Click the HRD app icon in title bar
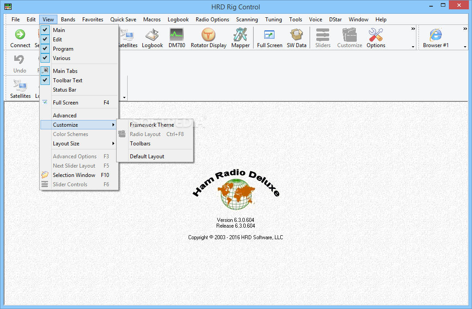This screenshot has height=309, width=472. tap(8, 6)
